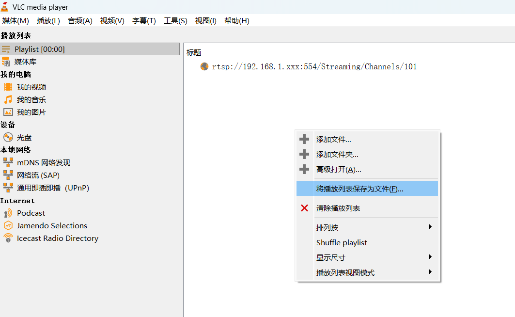Open Jamendo Selections entry
This screenshot has height=317, width=515.
point(52,226)
